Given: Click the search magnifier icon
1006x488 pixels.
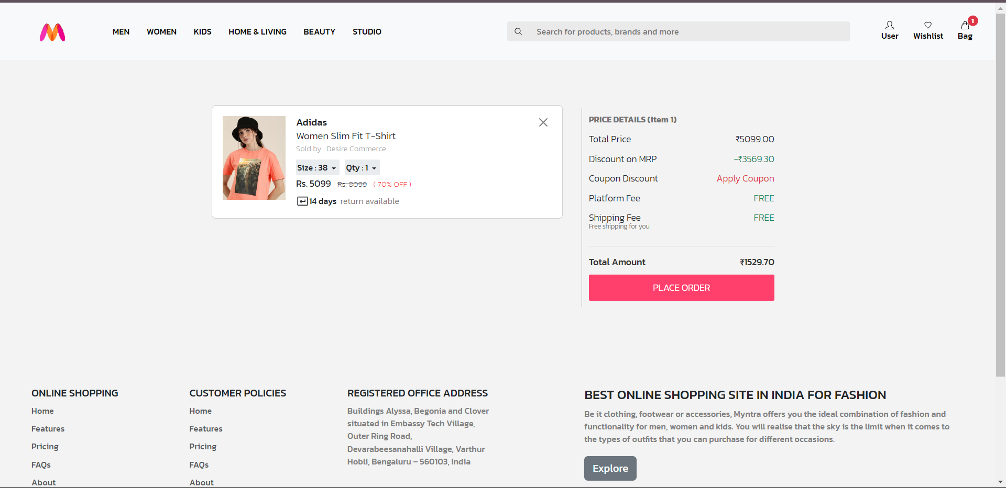Looking at the screenshot, I should click(518, 31).
